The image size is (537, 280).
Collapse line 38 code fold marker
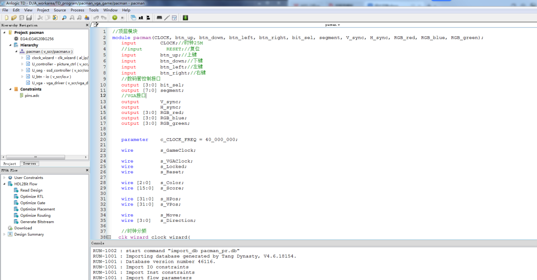click(x=108, y=237)
